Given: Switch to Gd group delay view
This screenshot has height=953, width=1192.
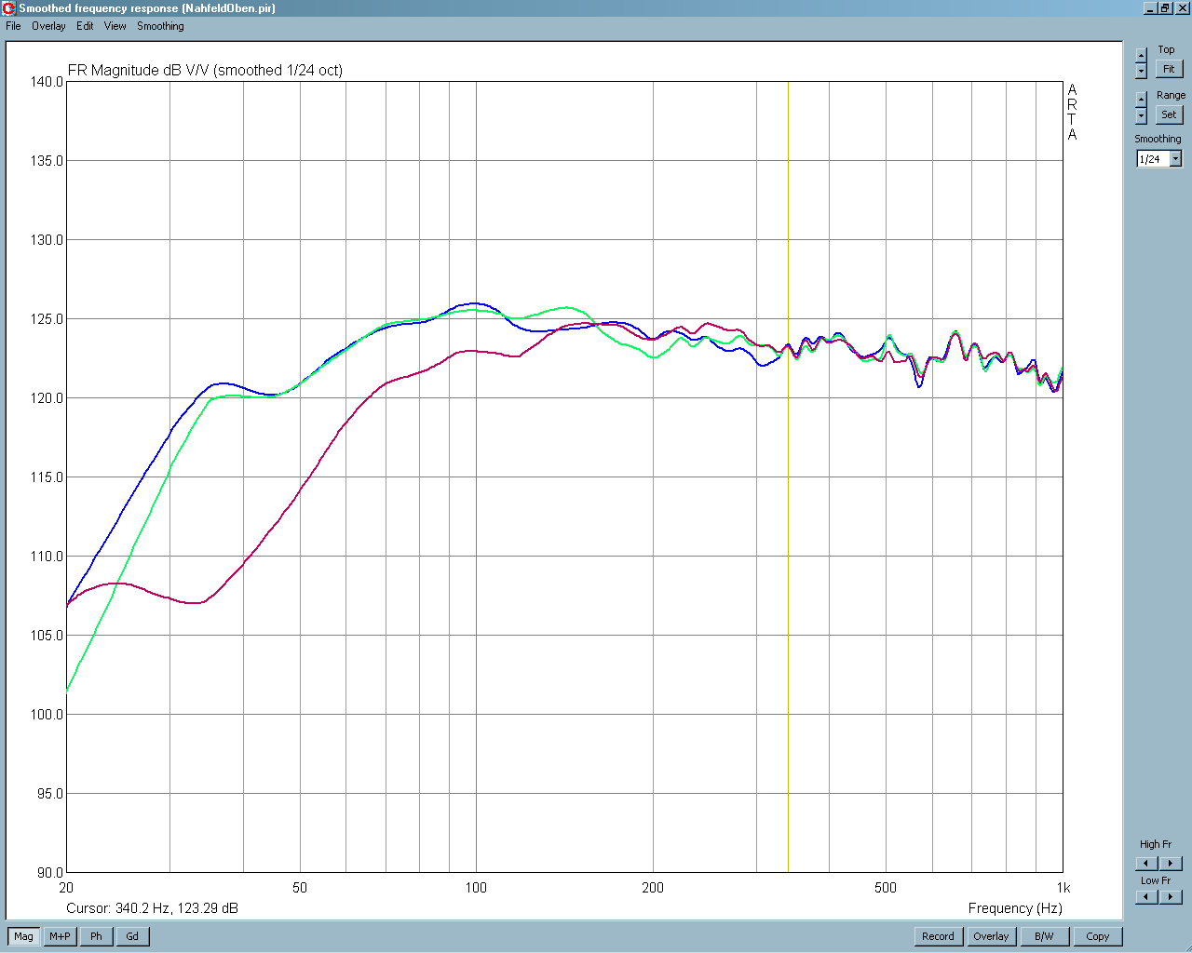Looking at the screenshot, I should click(x=132, y=936).
